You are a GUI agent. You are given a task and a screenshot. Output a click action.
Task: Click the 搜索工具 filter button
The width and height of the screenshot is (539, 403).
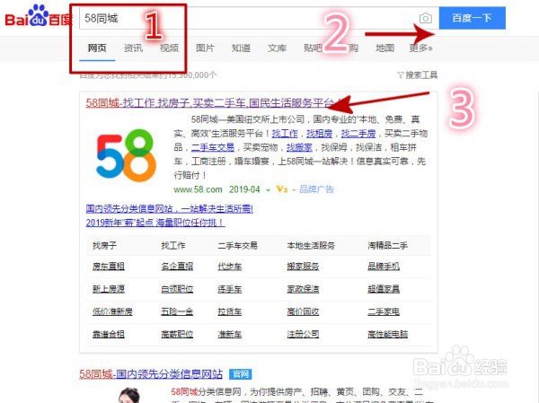(x=417, y=74)
